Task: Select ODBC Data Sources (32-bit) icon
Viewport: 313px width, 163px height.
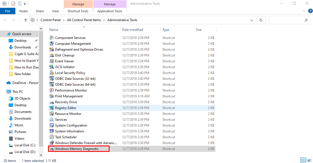Action: (51, 79)
